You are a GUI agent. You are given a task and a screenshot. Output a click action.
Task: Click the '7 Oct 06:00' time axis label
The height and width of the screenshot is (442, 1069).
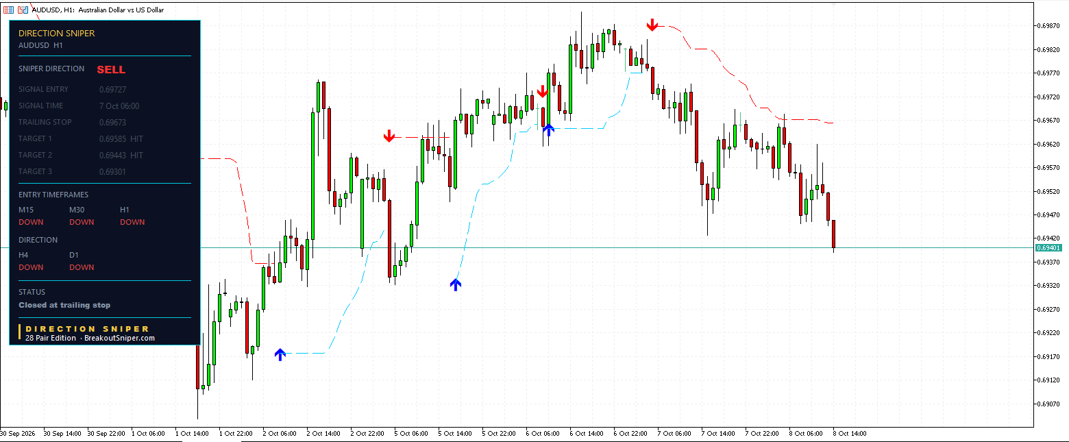[674, 434]
